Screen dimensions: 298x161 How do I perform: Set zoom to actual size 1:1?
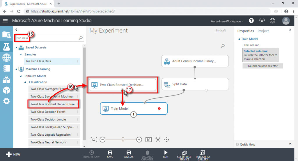(148, 140)
